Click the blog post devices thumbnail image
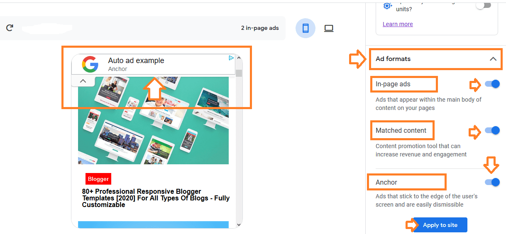Image resolution: width=506 pixels, height=234 pixels. click(153, 120)
